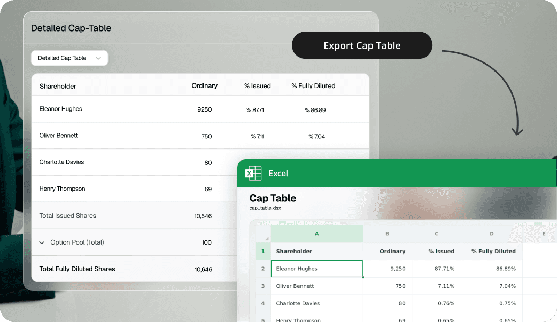The width and height of the screenshot is (557, 322).
Task: Click the Oliver Bennett cell in Excel
Action: coord(317,286)
